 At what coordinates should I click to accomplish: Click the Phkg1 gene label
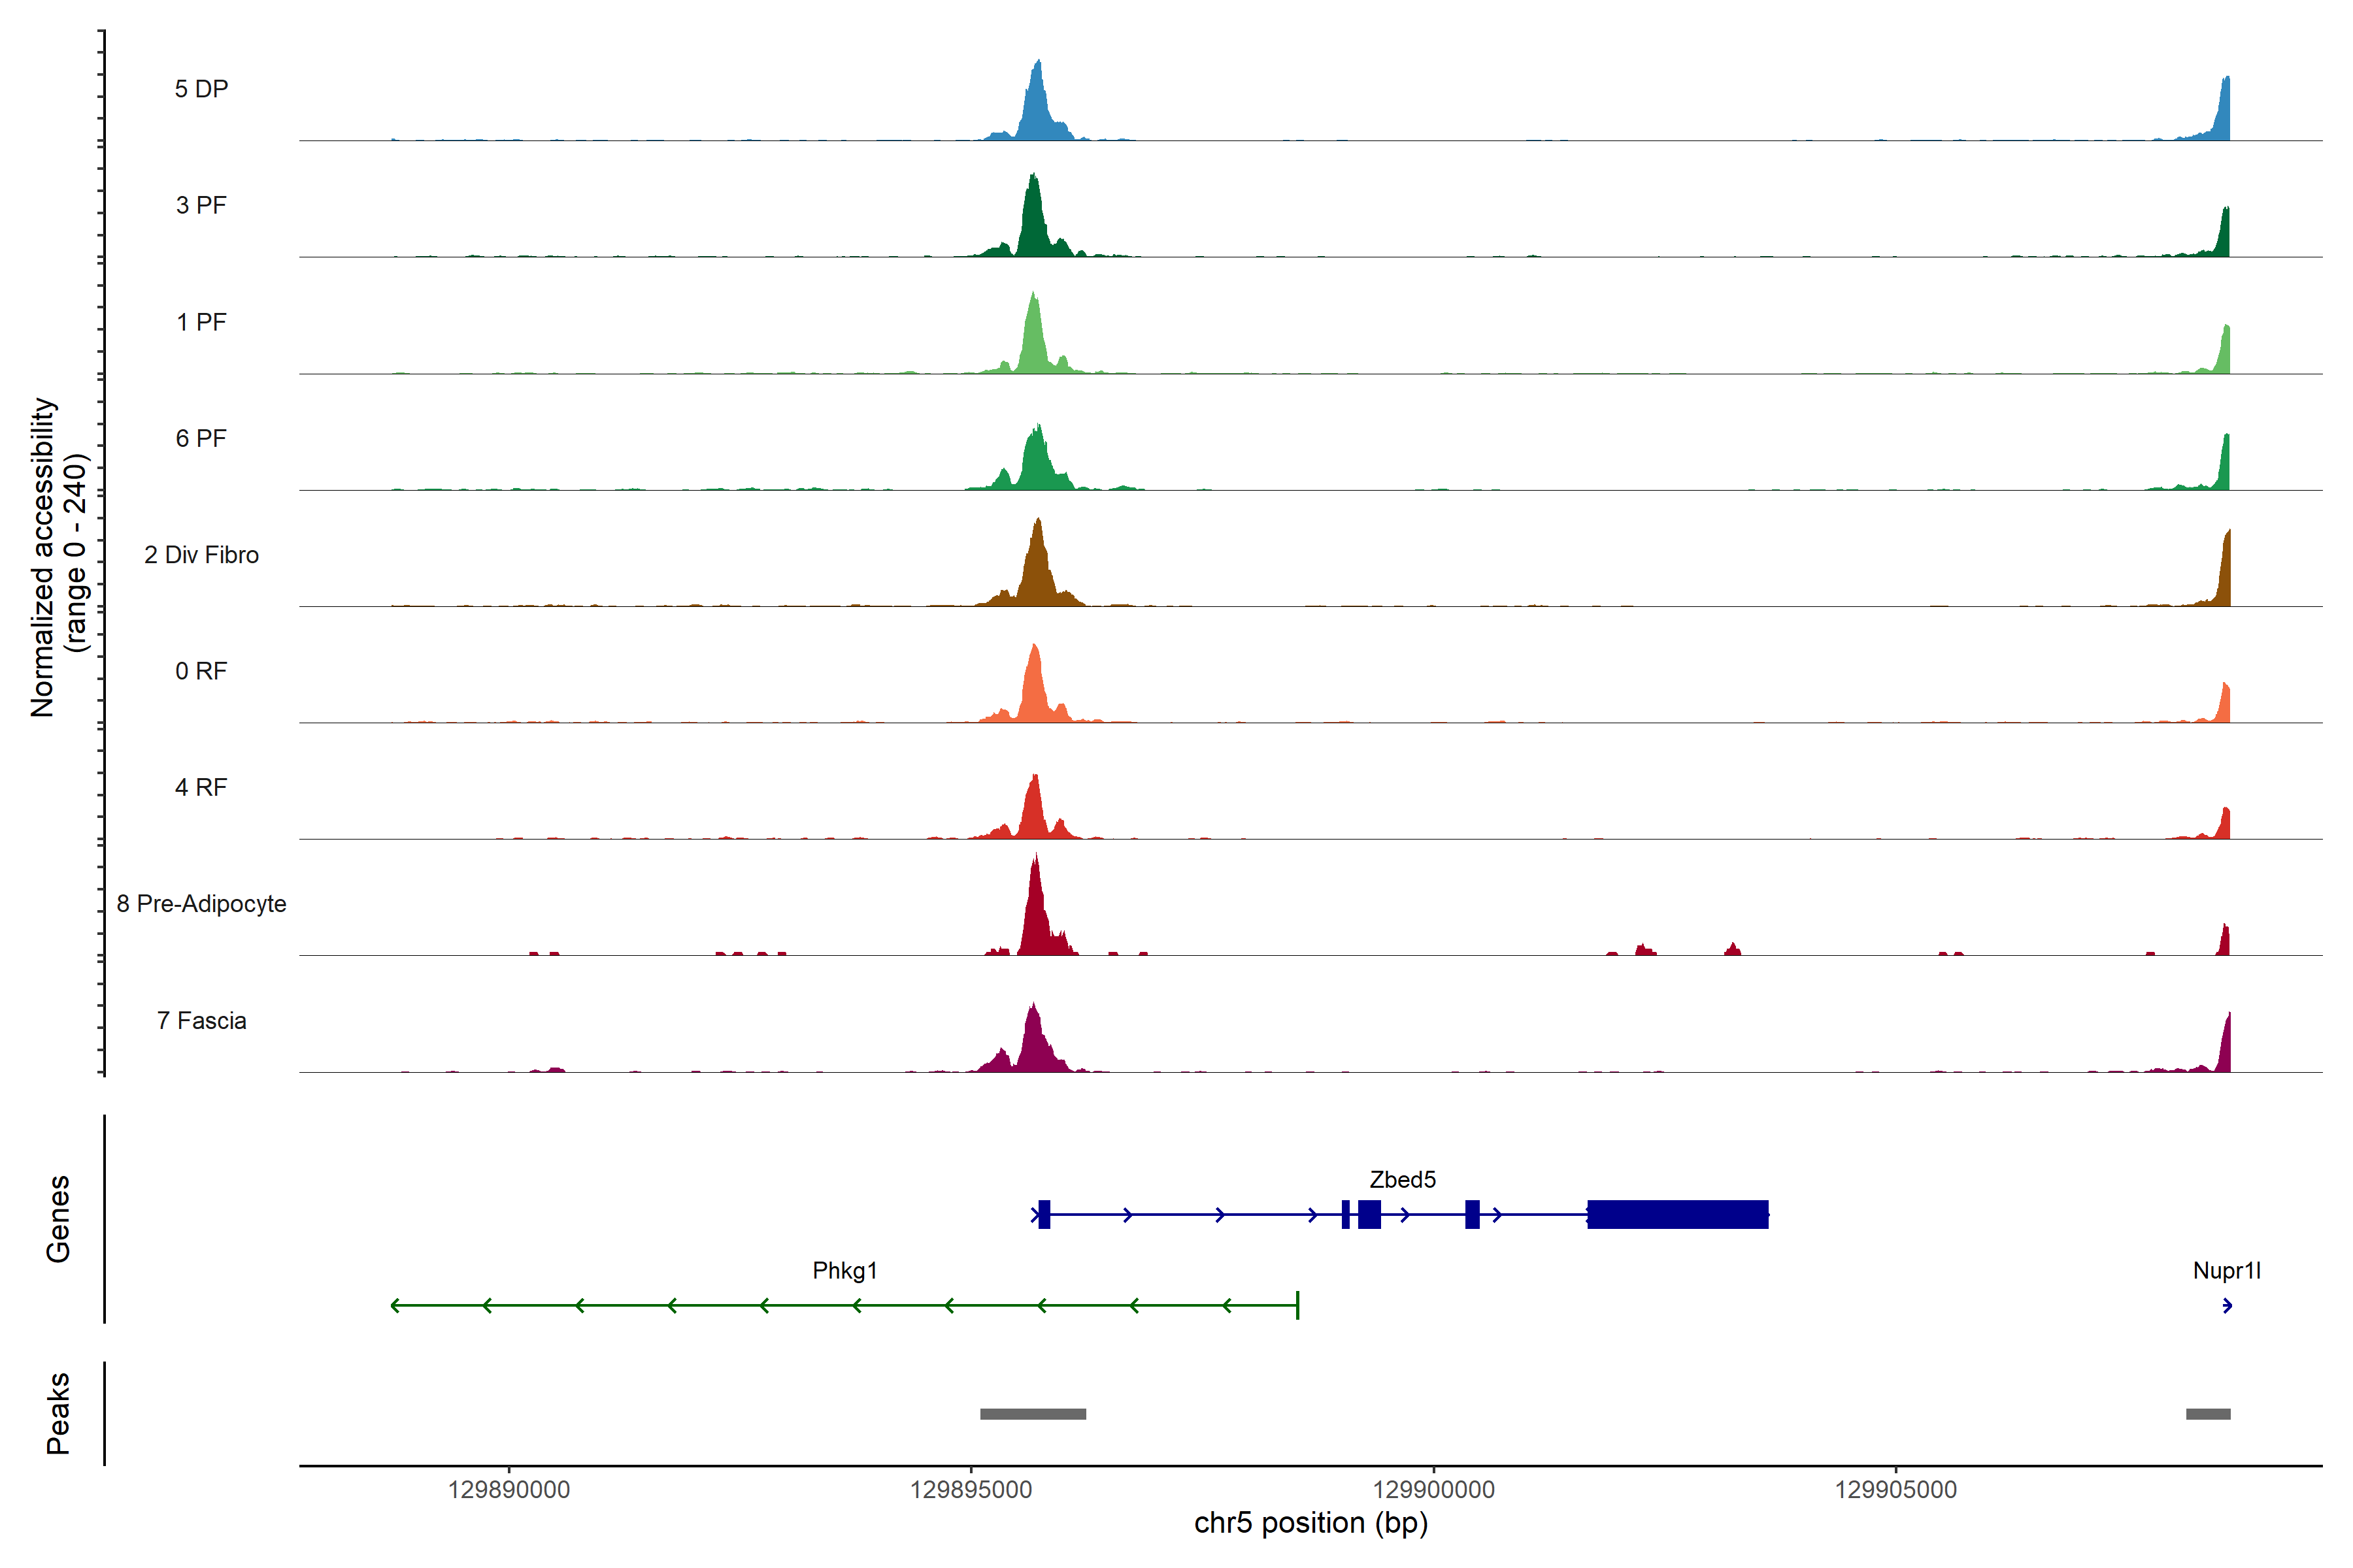pyautogui.click(x=844, y=1271)
